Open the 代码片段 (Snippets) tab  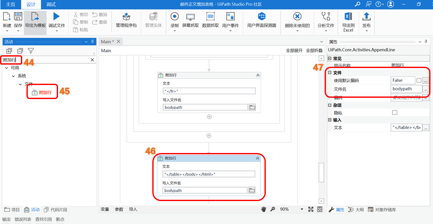[x=55, y=210]
